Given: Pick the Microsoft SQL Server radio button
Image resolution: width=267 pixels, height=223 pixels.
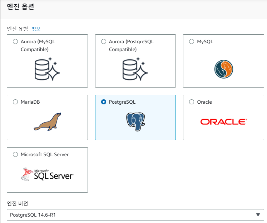Looking at the screenshot, I should pos(15,154).
